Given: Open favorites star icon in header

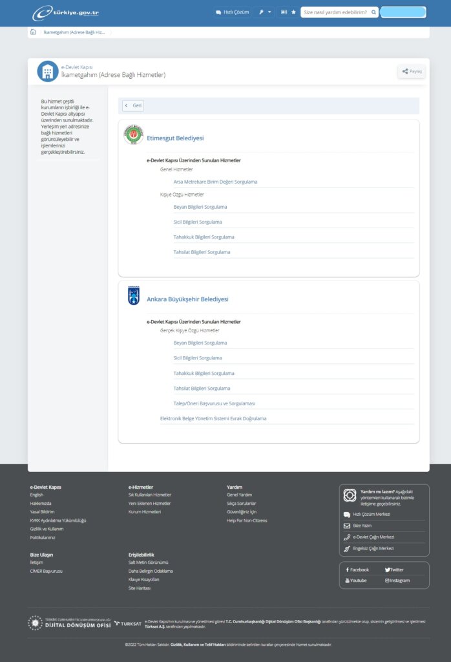Looking at the screenshot, I should [293, 12].
